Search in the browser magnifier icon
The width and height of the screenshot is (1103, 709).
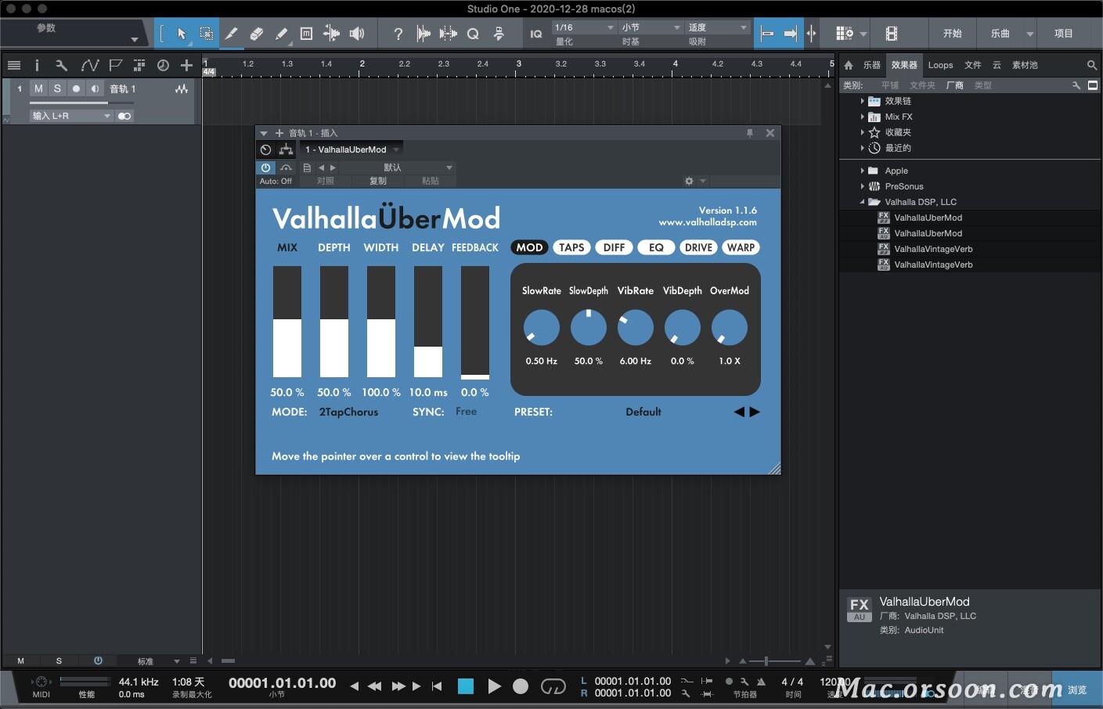1092,65
